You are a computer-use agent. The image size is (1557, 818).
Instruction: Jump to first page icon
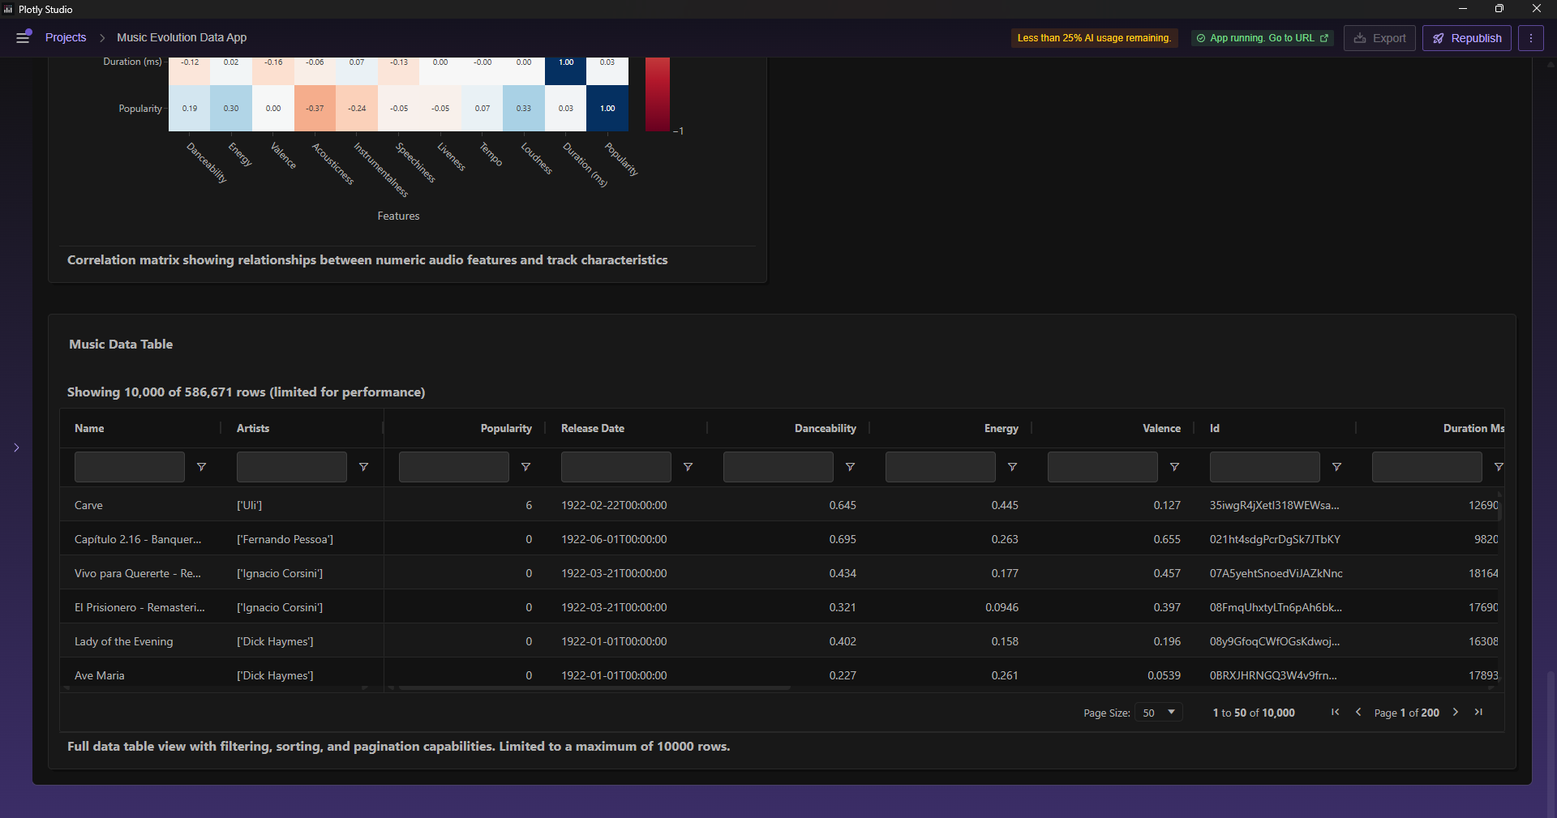click(x=1335, y=712)
